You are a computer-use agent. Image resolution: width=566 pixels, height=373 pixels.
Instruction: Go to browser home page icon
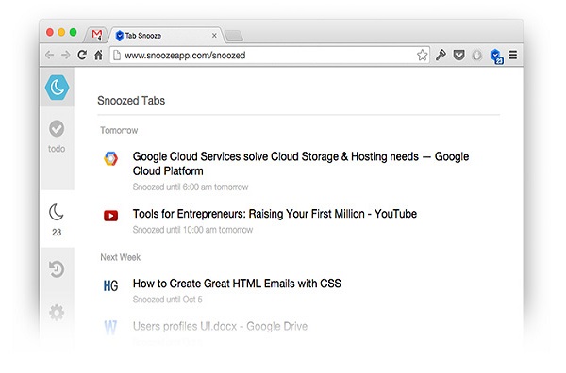point(98,56)
